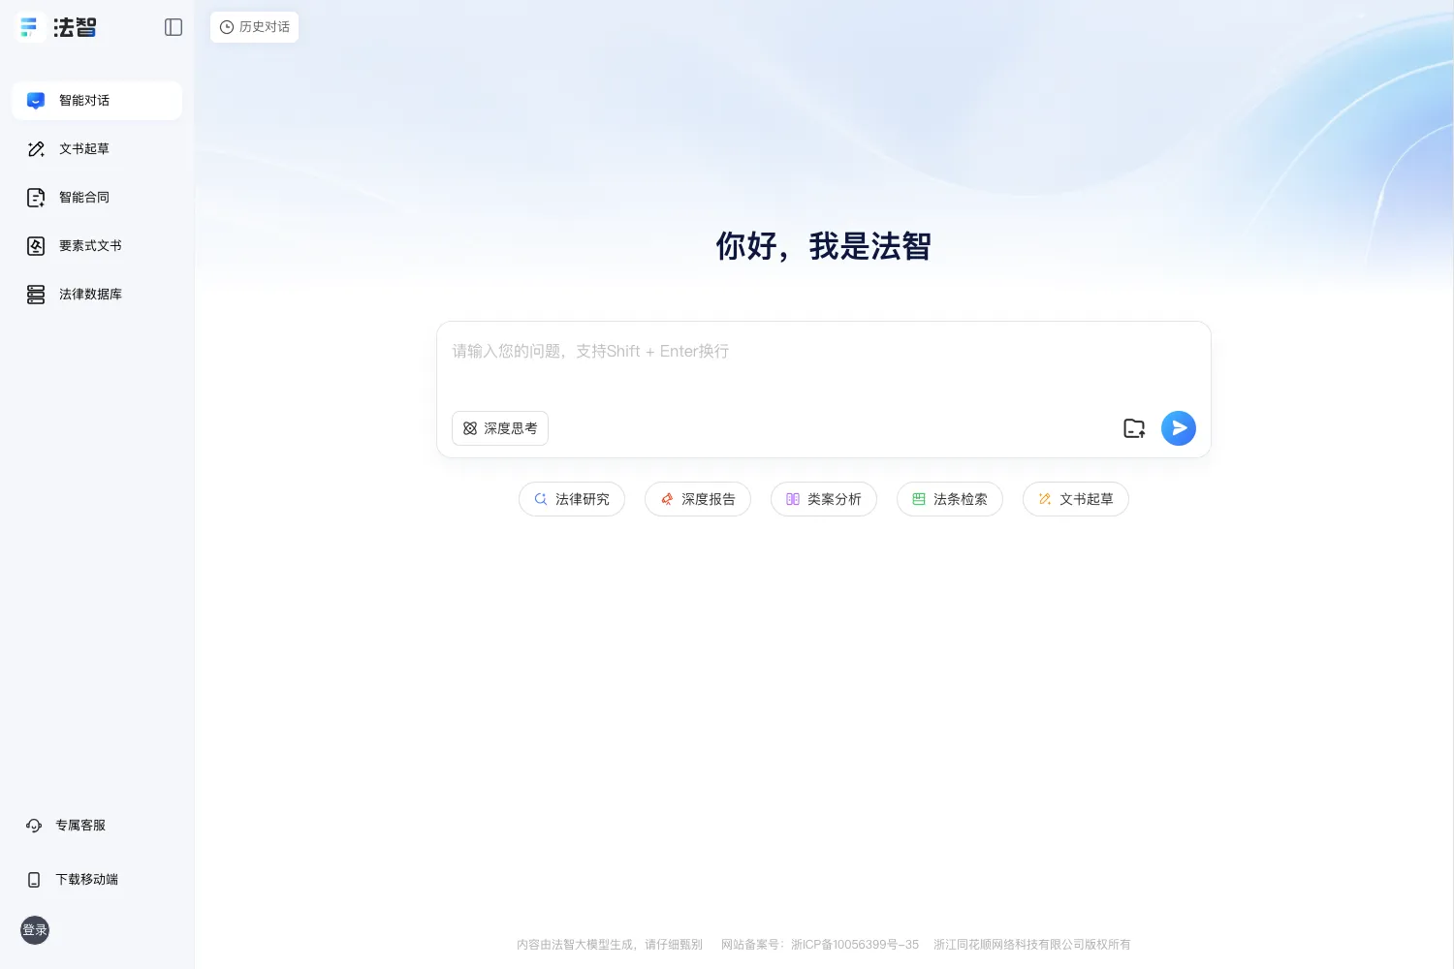This screenshot has height=969, width=1454.
Task: Open 要素式文书 in the sidebar
Action: 97,246
